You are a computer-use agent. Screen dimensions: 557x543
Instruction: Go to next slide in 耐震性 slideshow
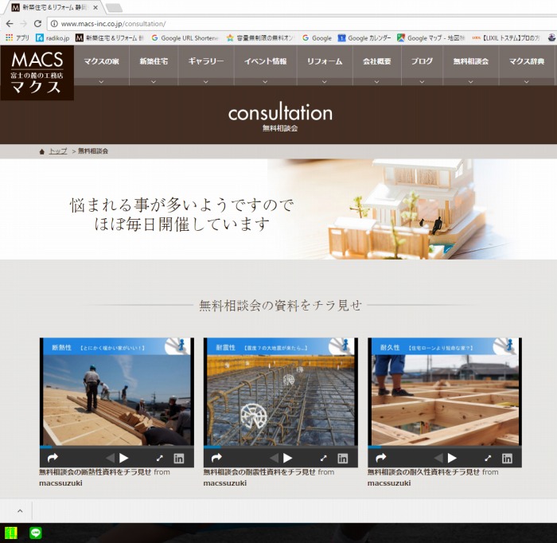click(x=287, y=458)
